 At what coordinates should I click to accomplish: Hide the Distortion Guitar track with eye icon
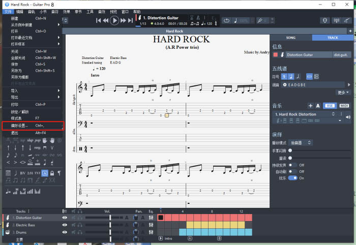coord(65,218)
